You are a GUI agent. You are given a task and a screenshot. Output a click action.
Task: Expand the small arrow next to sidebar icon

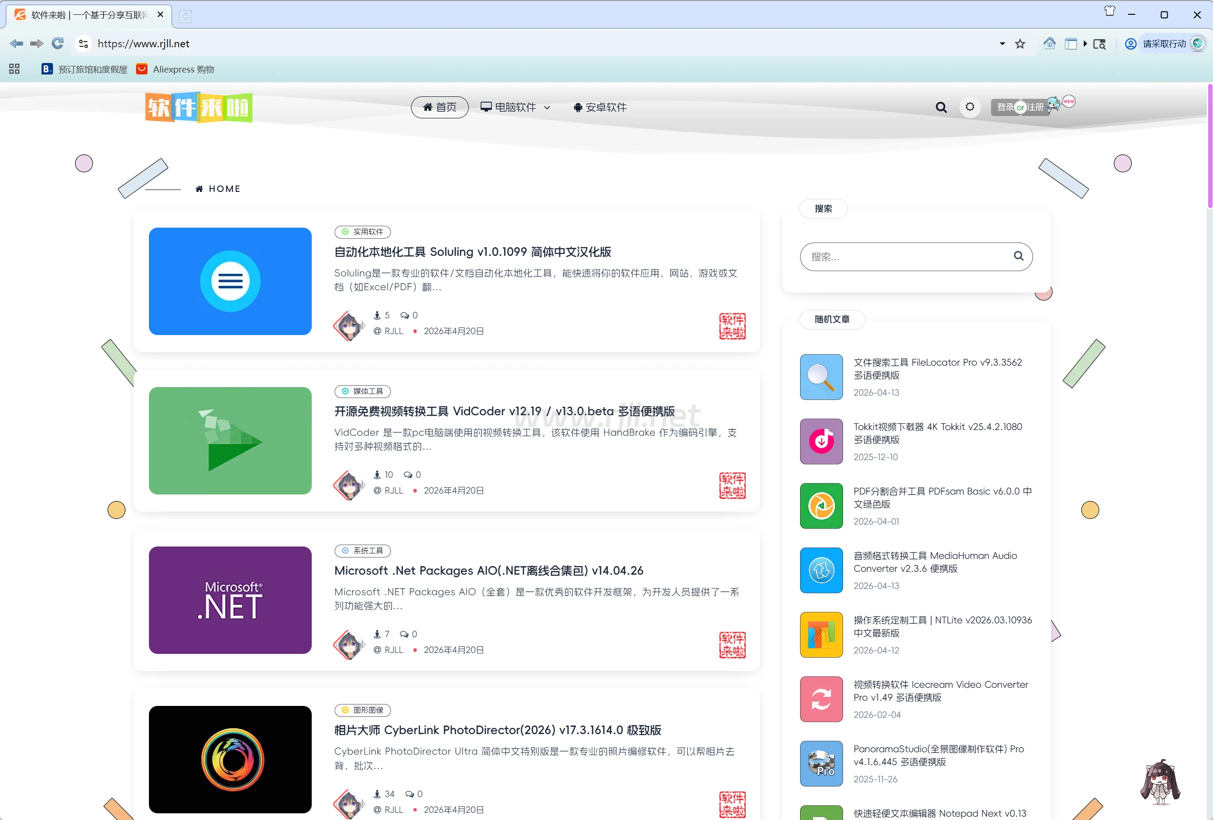coord(1085,44)
